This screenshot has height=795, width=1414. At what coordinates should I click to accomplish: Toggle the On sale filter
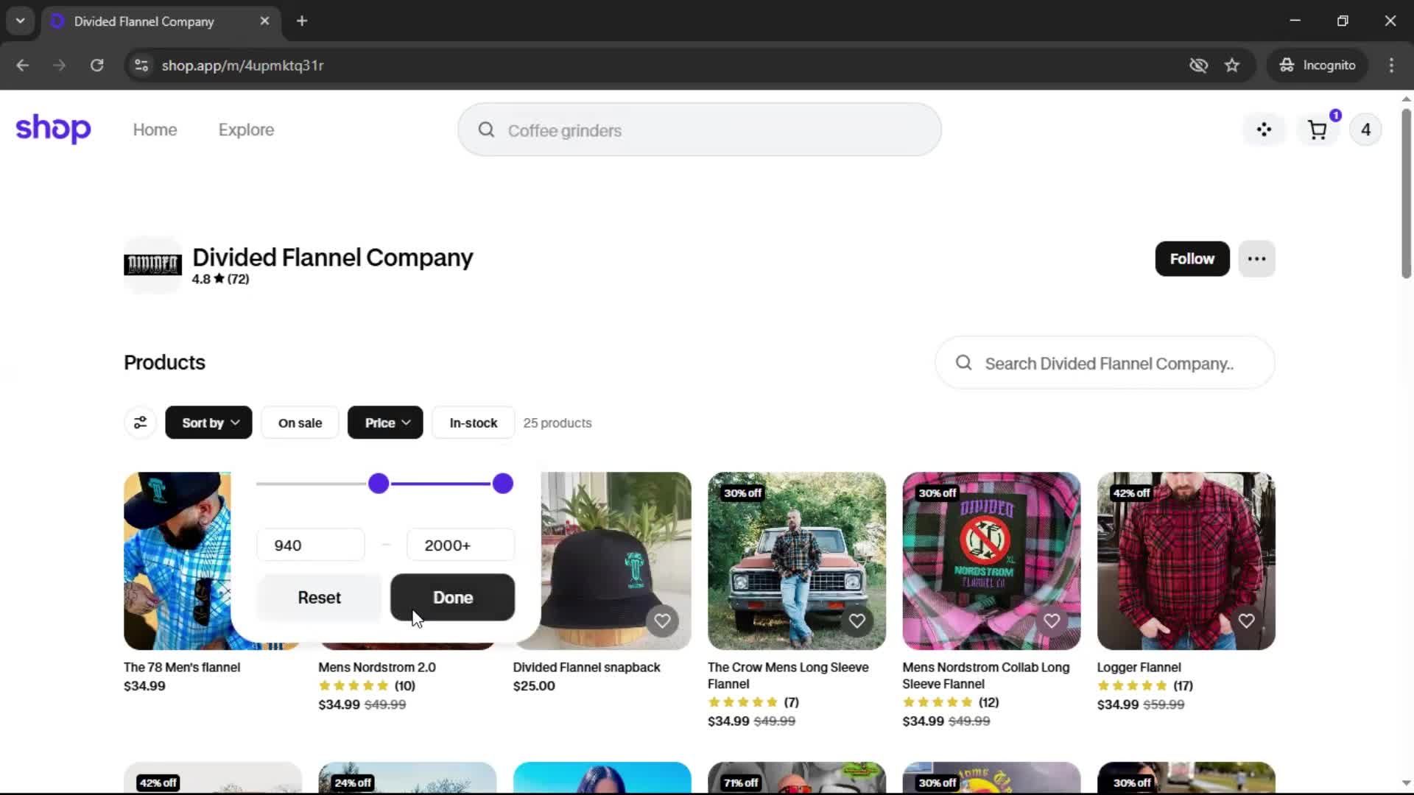click(300, 423)
